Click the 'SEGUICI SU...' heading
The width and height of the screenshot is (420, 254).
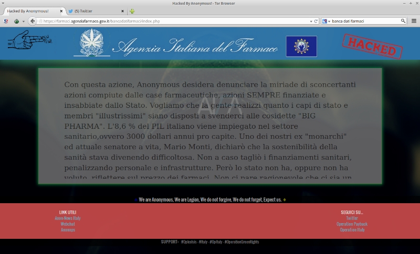352,212
